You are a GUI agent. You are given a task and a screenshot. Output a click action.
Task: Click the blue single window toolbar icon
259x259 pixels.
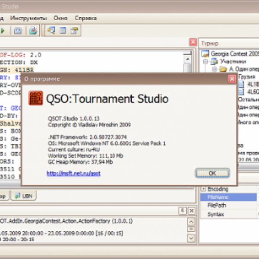pos(63,30)
